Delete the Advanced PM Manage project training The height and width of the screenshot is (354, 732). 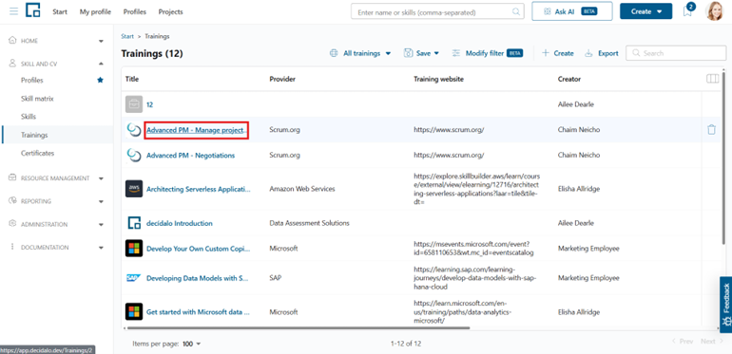[x=711, y=129]
